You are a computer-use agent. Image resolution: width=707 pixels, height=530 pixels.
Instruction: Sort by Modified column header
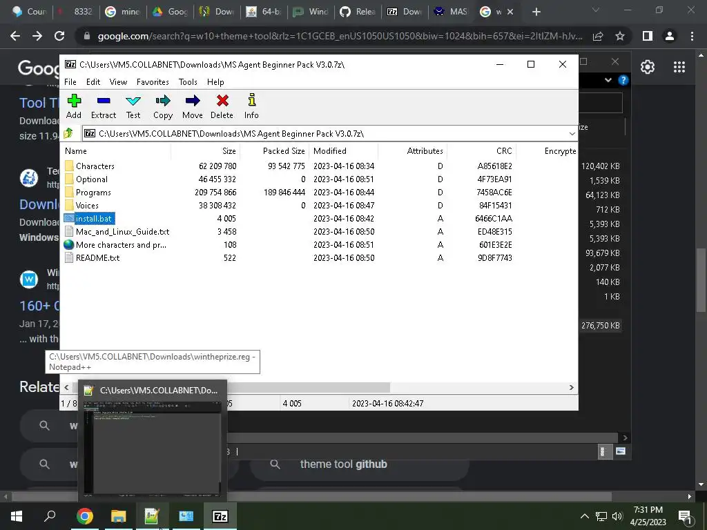coord(344,151)
